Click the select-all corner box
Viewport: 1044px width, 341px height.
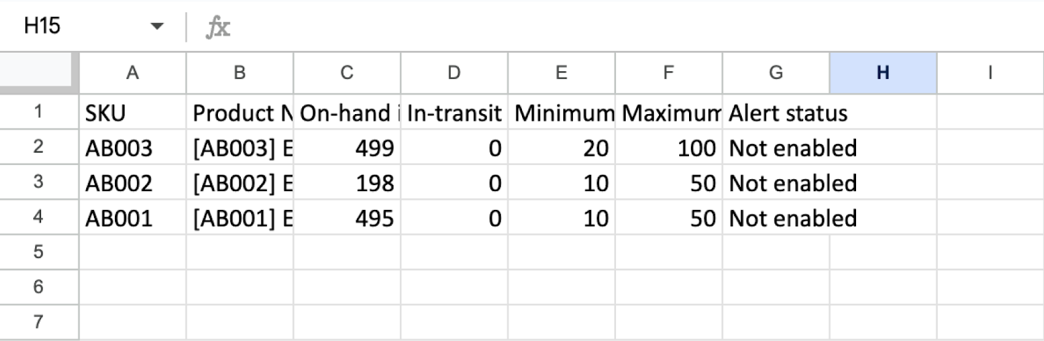click(39, 70)
